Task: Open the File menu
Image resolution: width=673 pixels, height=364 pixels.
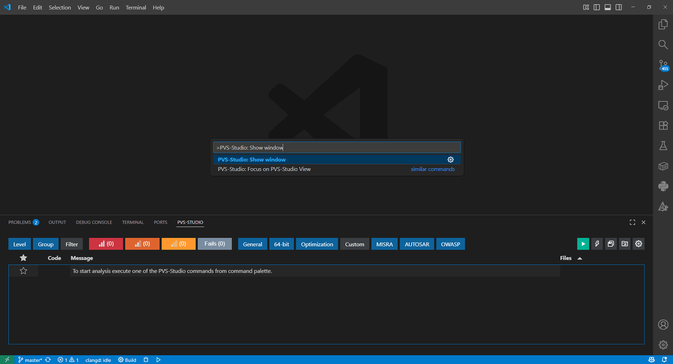Action: pos(22,8)
